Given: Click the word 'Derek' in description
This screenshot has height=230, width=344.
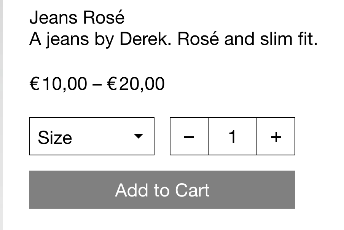Looking at the screenshot, I should click(x=145, y=39).
